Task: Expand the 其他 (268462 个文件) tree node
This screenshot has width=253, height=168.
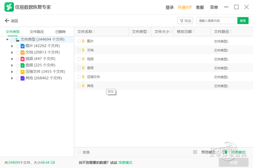Action: point(12,78)
